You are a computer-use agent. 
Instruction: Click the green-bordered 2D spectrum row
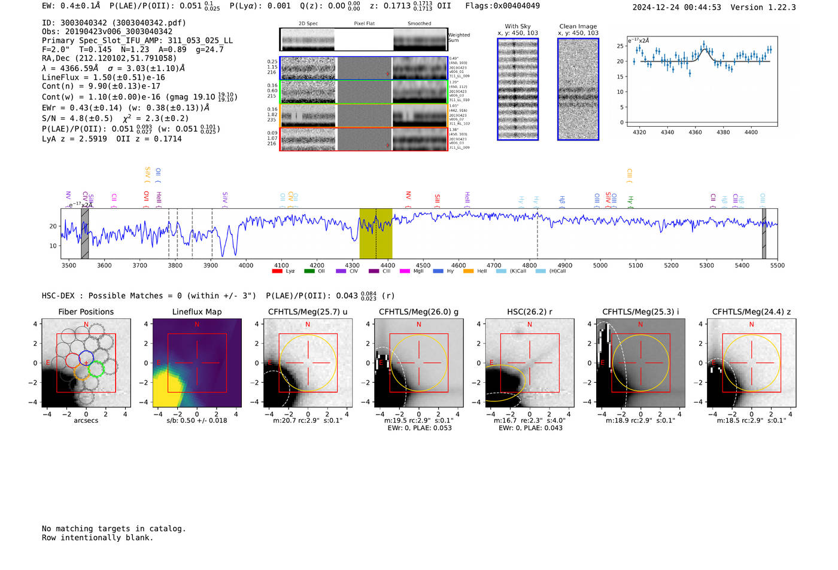[x=364, y=92]
